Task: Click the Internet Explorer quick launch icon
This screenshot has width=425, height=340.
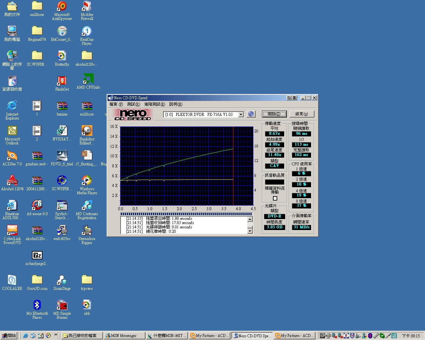Action: point(26,335)
